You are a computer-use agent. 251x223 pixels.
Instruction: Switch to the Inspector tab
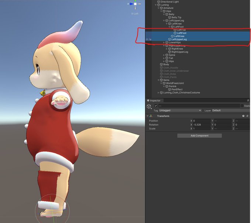(x=154, y=101)
